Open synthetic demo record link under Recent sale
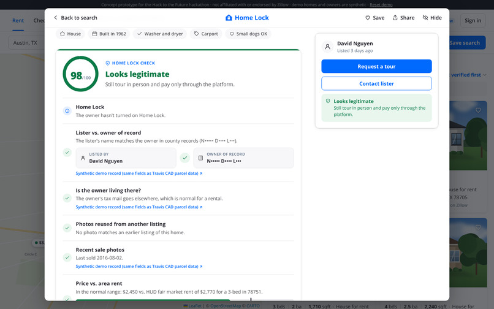The height and width of the screenshot is (309, 494). (139, 267)
